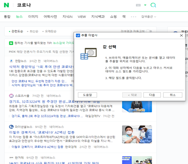The height and width of the screenshot is (164, 188).
Task: Expand the 검색옵션 dropdown
Action: 149,17
